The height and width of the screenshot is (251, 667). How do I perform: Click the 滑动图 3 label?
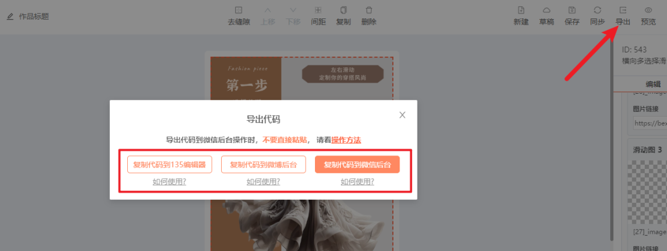point(648,150)
